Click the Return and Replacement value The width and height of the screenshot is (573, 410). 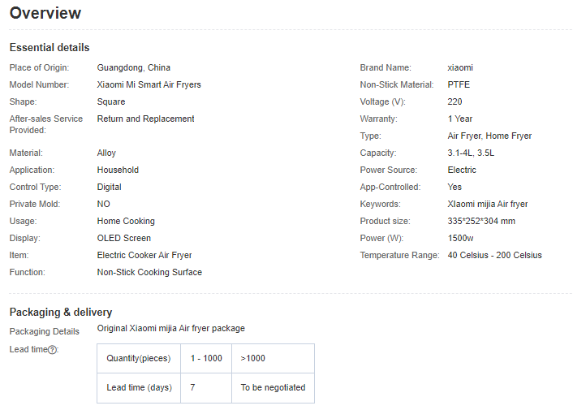pyautogui.click(x=145, y=119)
